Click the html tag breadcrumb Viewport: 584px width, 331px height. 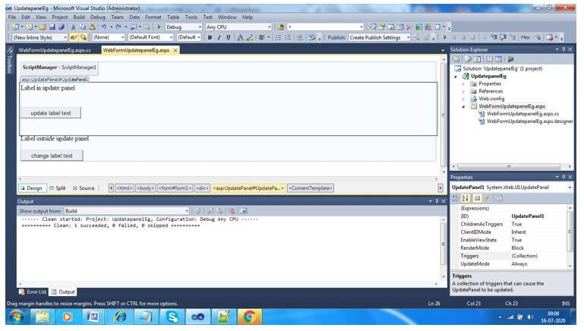click(x=124, y=188)
